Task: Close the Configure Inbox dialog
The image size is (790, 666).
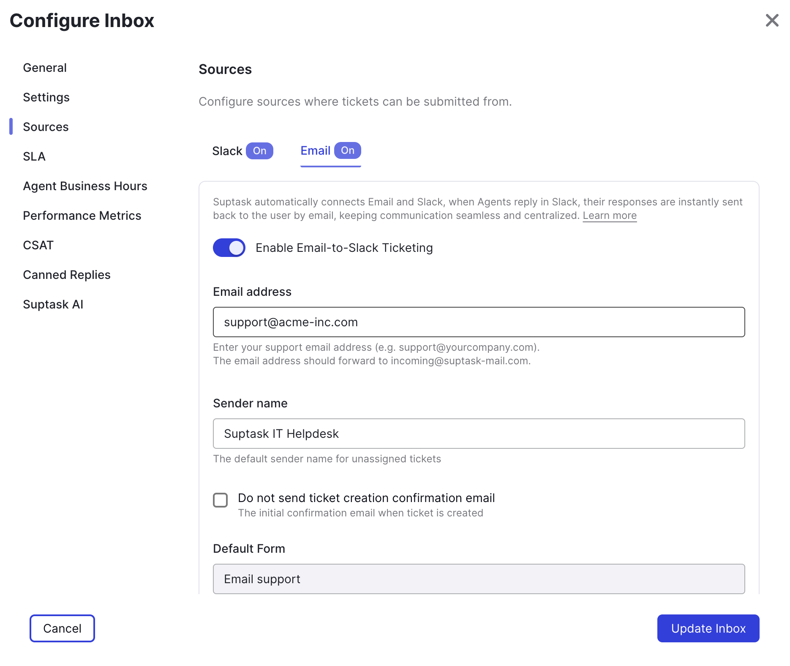Action: [772, 20]
